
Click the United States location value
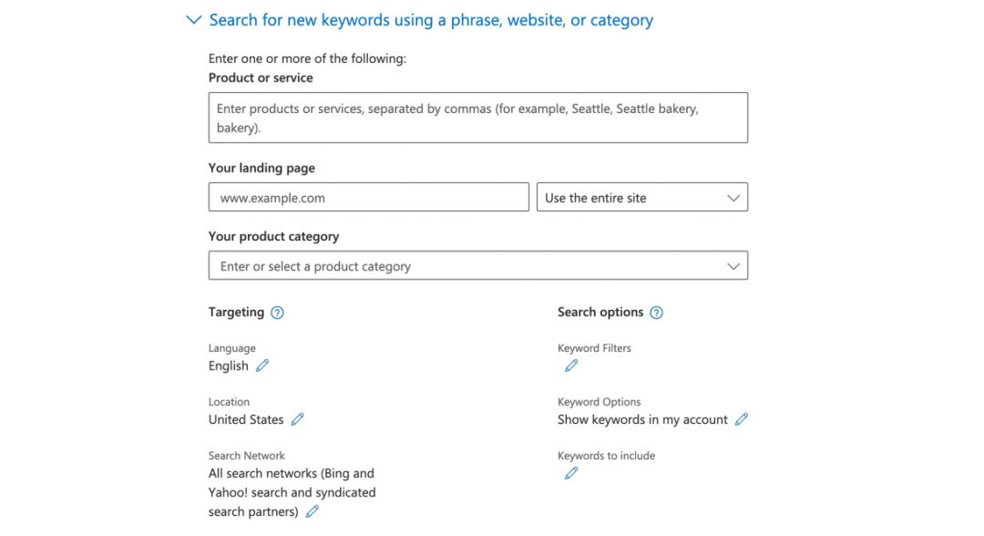point(245,419)
